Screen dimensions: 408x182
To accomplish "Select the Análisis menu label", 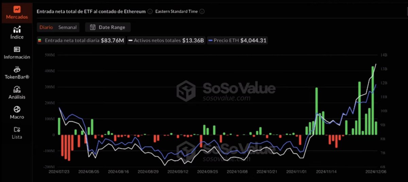I will coord(17,97).
